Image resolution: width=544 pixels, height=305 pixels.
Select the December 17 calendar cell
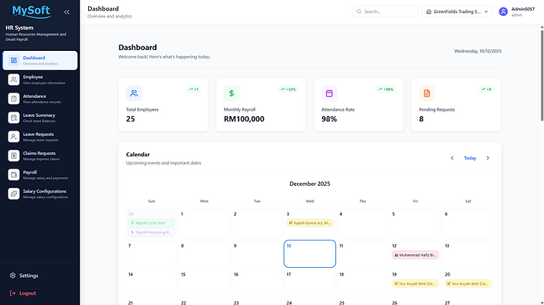pyautogui.click(x=310, y=282)
